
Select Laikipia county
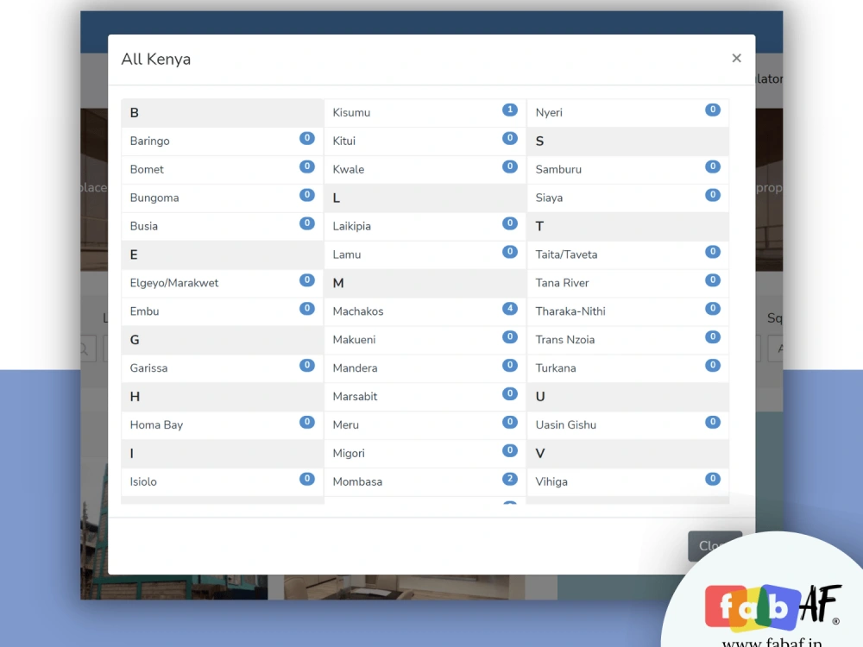425,226
